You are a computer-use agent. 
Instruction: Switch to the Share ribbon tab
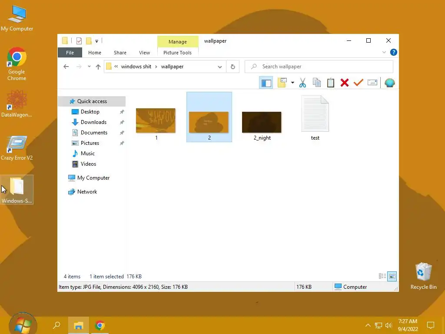[120, 53]
